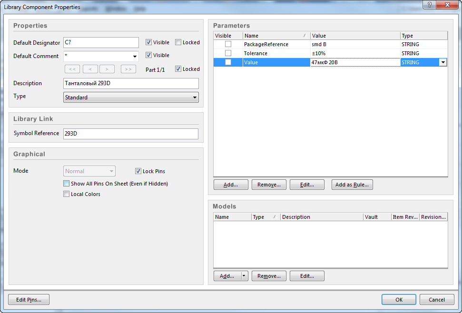Tick Visible box for Value parameter
Viewport: 462px width, 313px height.
(x=228, y=62)
